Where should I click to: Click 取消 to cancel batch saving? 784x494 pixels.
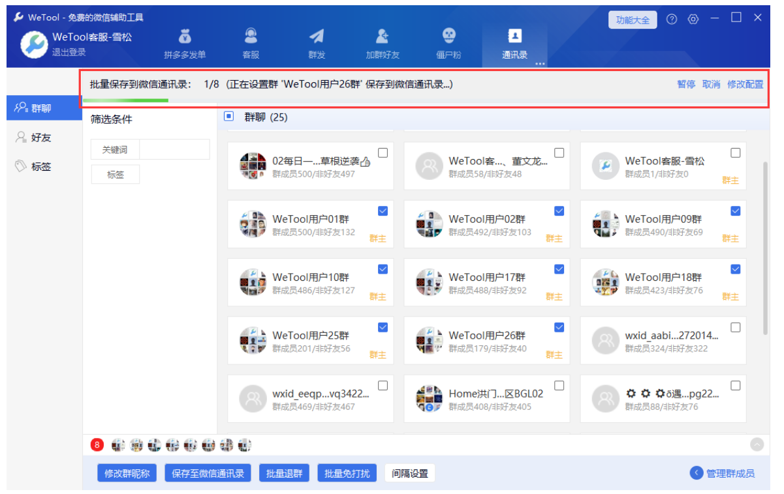711,85
